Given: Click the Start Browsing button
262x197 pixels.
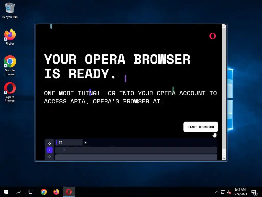Looking at the screenshot, I should (x=201, y=127).
